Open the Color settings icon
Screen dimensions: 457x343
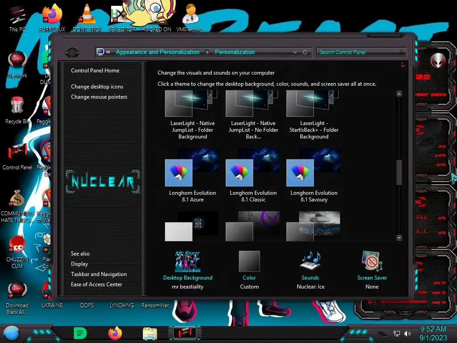click(249, 261)
